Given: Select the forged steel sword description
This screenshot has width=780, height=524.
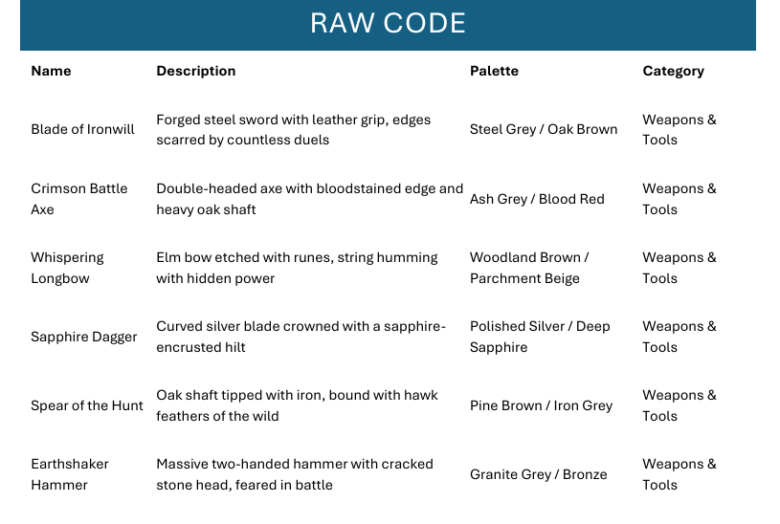Looking at the screenshot, I should click(x=293, y=130).
